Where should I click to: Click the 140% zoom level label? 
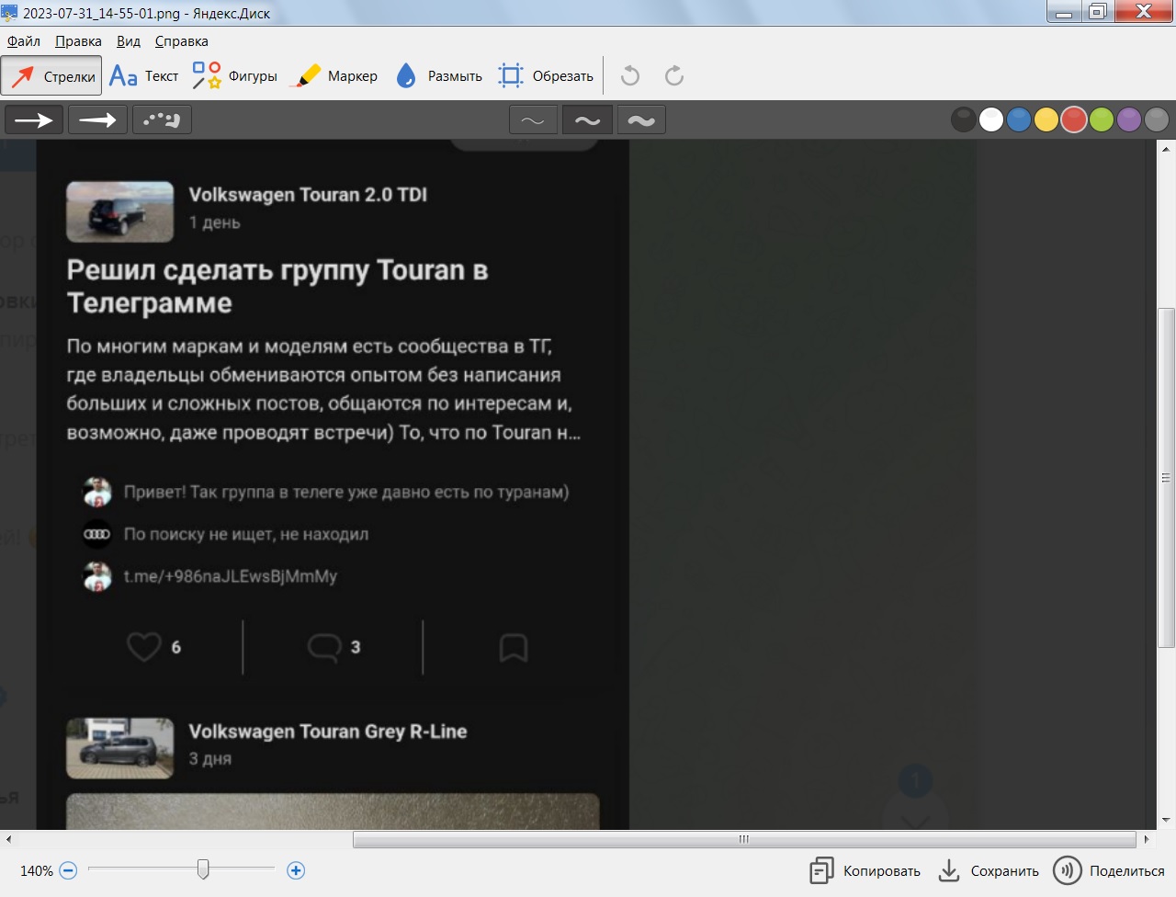tap(37, 871)
